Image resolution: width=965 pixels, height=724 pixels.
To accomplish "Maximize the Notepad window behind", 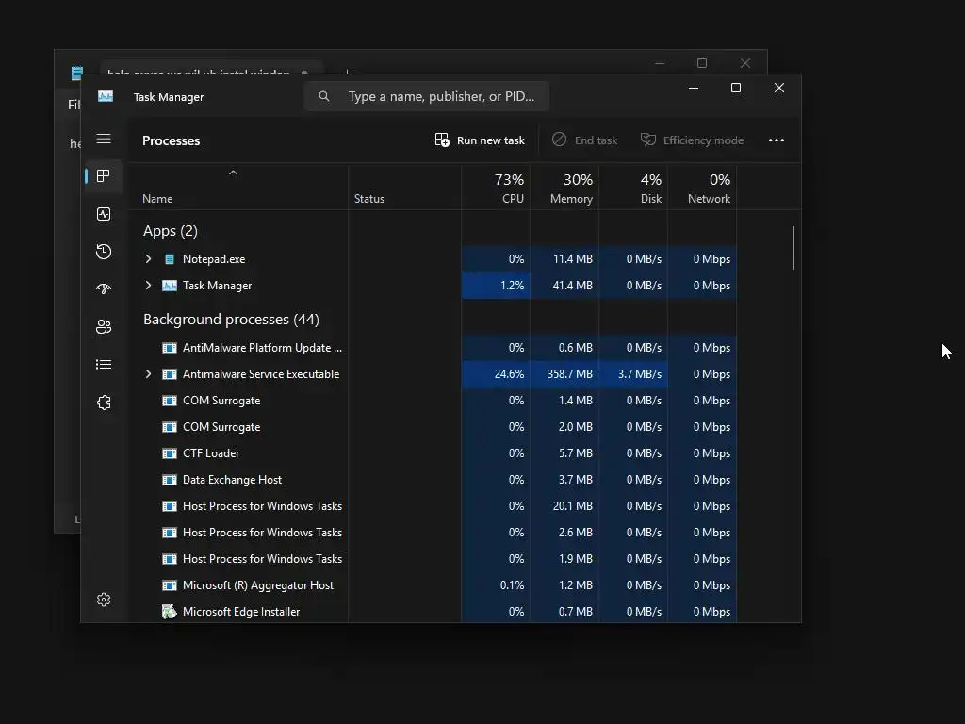I will coord(701,63).
